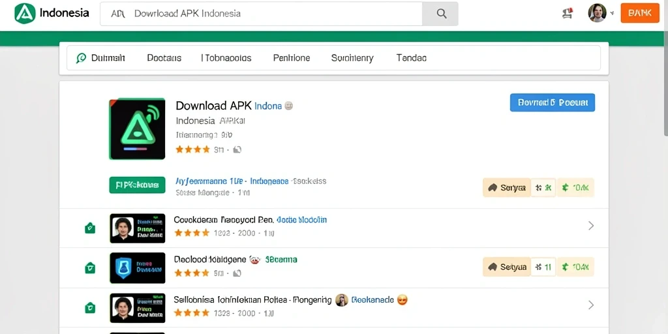Click green shield badge of Sellobnisa row

90,308
